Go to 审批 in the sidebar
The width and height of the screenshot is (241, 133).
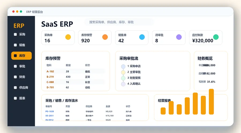tap(21, 66)
